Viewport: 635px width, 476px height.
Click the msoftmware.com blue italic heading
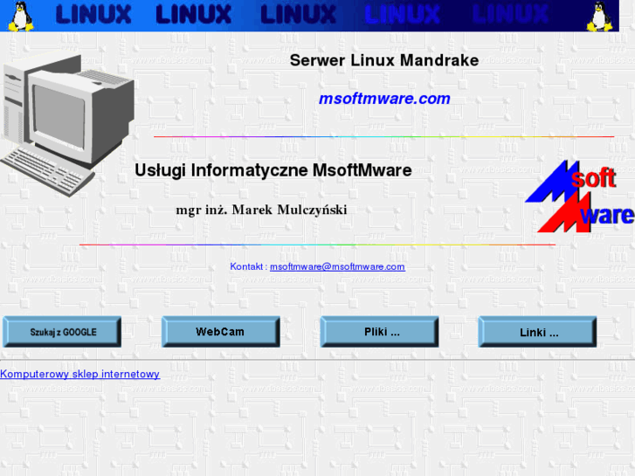(x=384, y=99)
